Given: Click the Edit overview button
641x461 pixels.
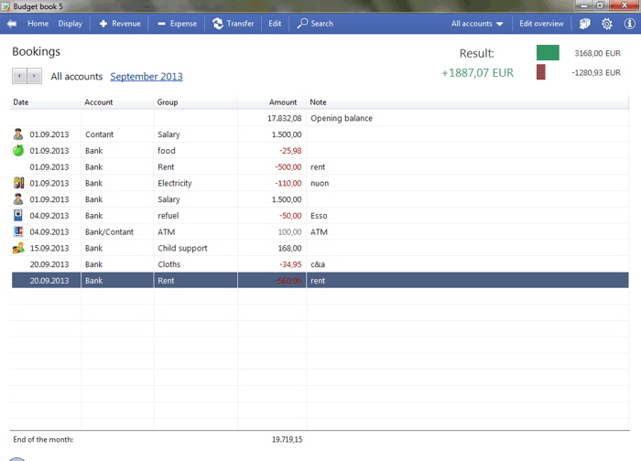Looking at the screenshot, I should [x=541, y=24].
